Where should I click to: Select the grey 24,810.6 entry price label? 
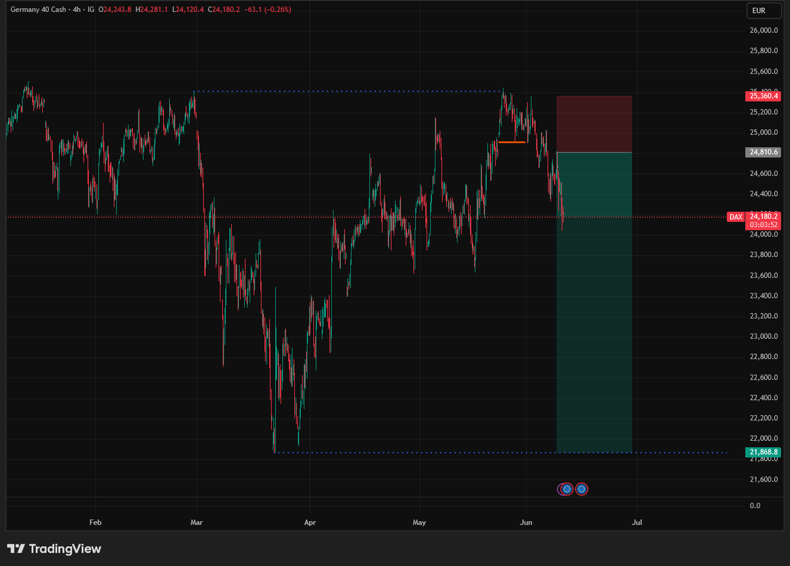click(763, 152)
